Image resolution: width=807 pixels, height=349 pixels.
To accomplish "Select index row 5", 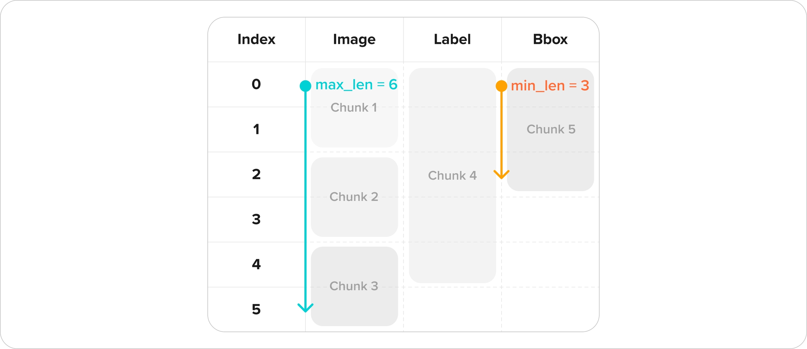I will (x=256, y=309).
